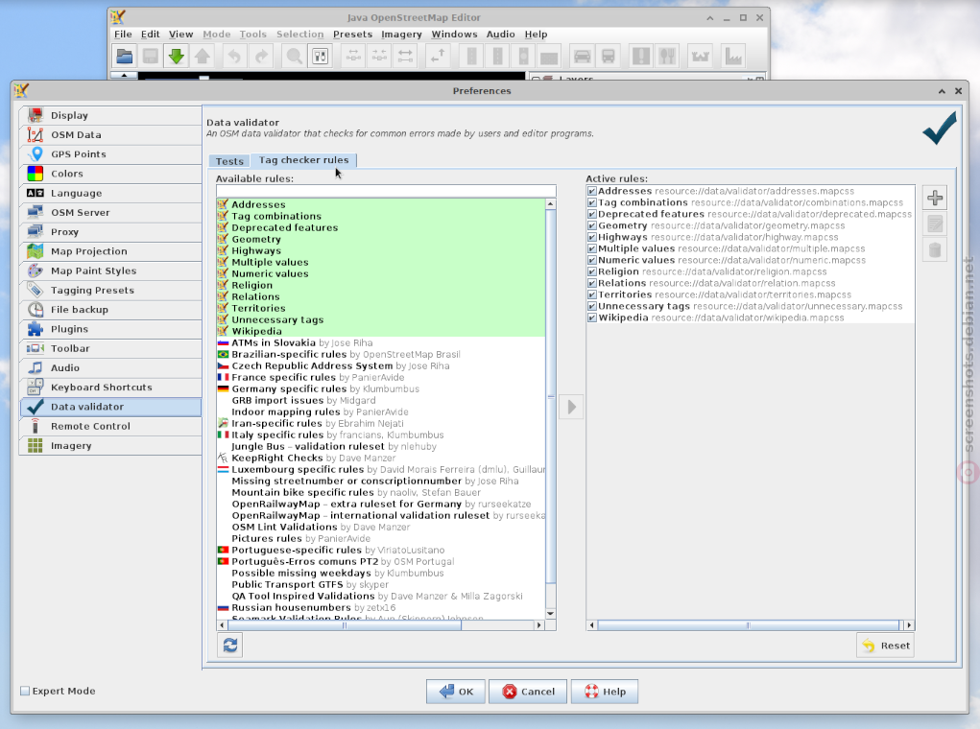Select GPS Points preferences section
Screen dimensions: 980x729
coord(111,153)
